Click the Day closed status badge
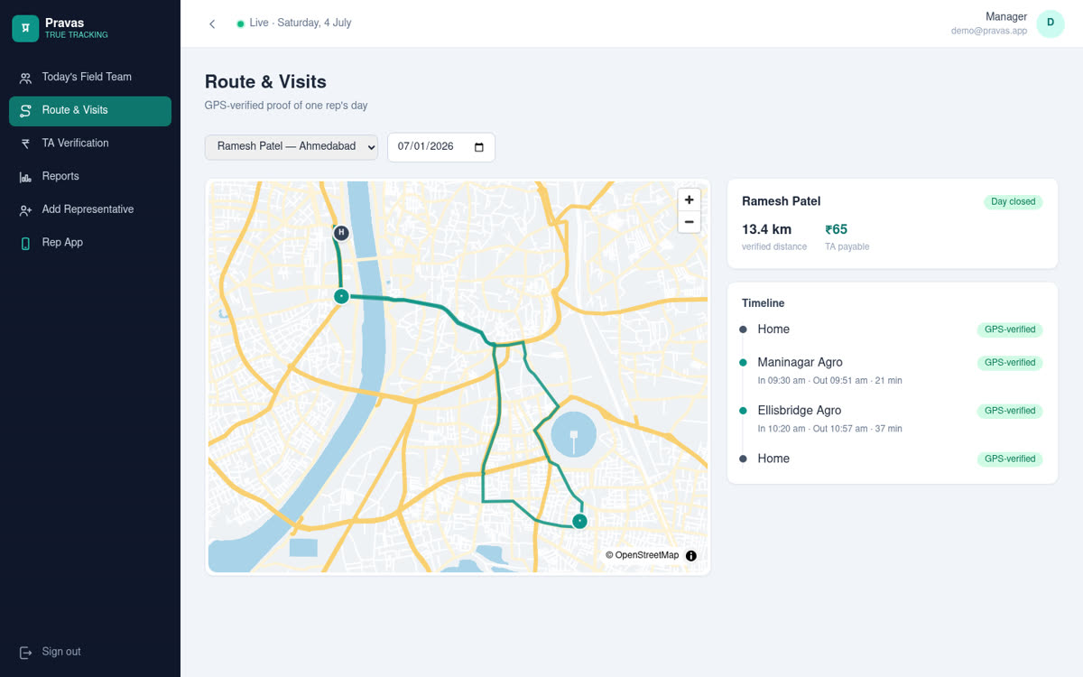Viewport: 1083px width, 677px height. (x=1013, y=202)
